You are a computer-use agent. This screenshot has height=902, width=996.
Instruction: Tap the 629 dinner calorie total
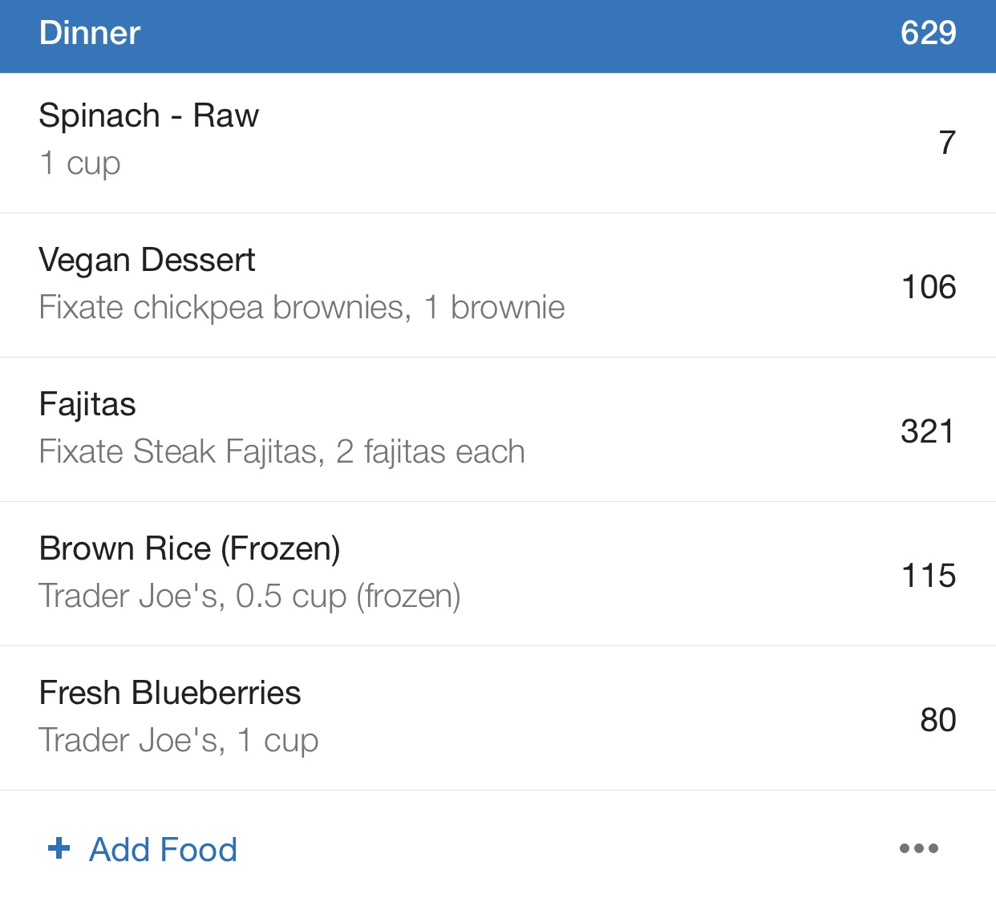928,33
